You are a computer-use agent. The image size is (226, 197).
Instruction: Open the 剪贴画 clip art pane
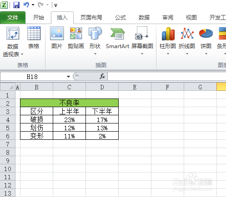(76, 38)
